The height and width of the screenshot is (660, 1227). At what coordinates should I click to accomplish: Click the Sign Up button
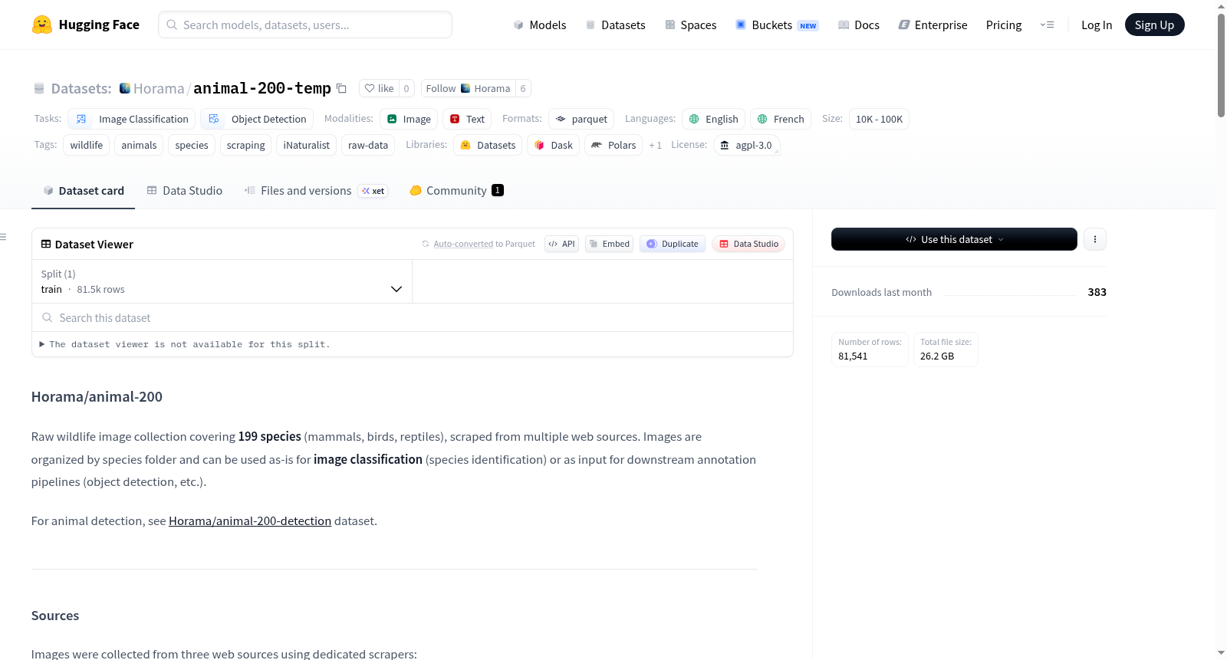(1154, 25)
